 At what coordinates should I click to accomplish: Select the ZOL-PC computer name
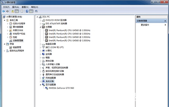46,17
